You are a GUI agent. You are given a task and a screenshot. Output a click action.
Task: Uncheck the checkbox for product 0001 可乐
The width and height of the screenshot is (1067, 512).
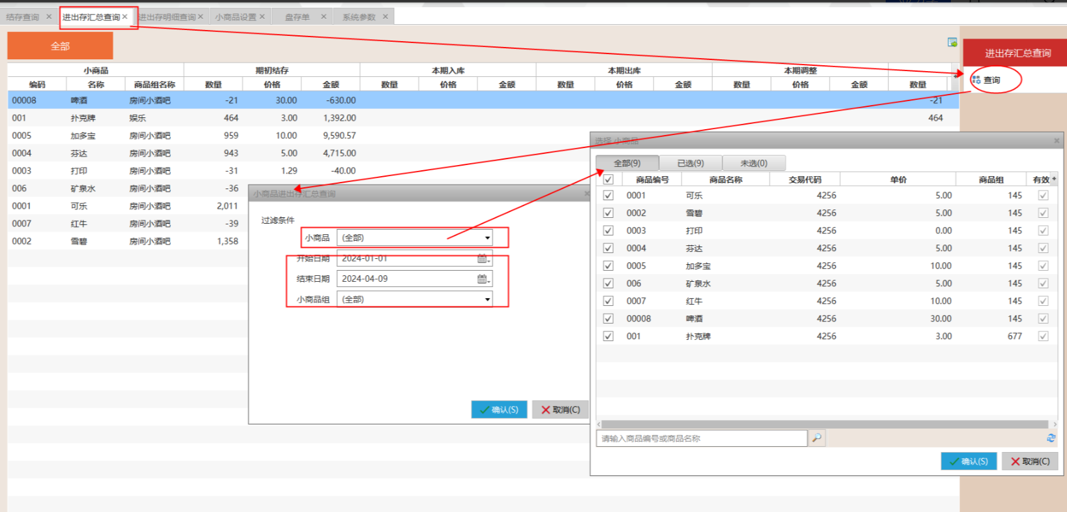(609, 196)
